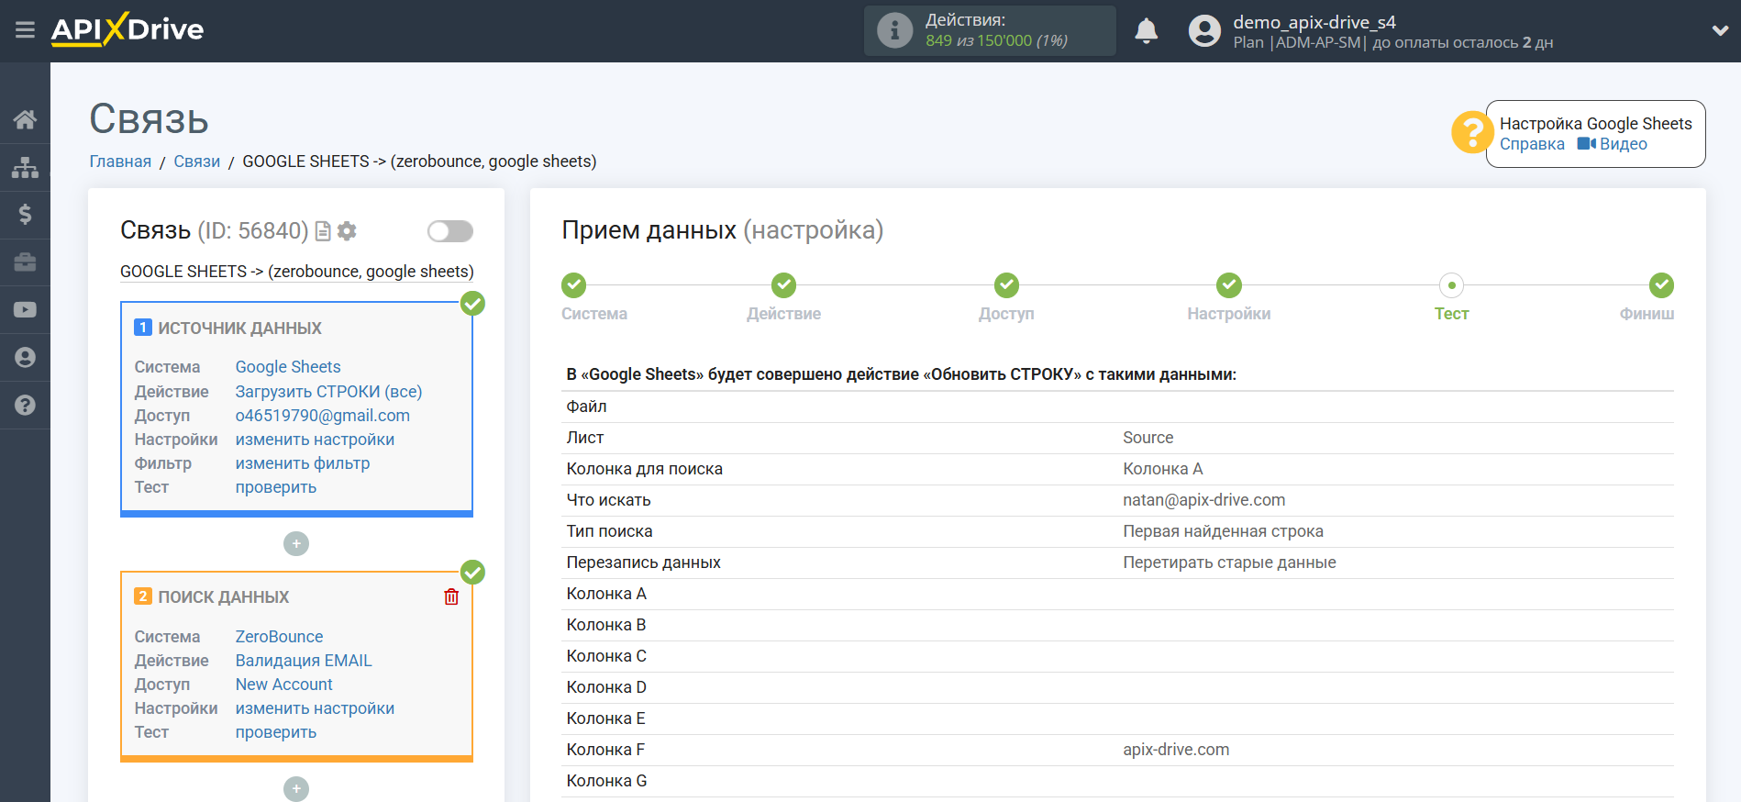Click the notifications bell icon
Image resolution: width=1741 pixels, height=802 pixels.
pos(1146,31)
